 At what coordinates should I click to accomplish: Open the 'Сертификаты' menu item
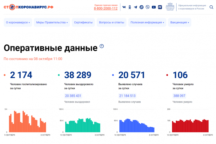[83, 23]
